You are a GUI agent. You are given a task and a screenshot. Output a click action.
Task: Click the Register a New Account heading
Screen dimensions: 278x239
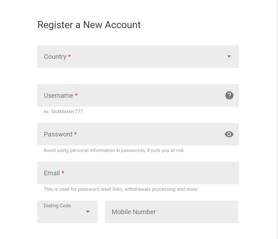click(89, 25)
